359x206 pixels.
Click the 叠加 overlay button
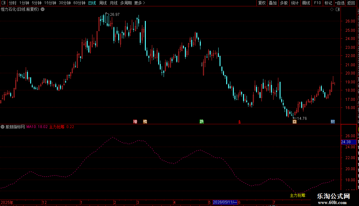point(273,3)
